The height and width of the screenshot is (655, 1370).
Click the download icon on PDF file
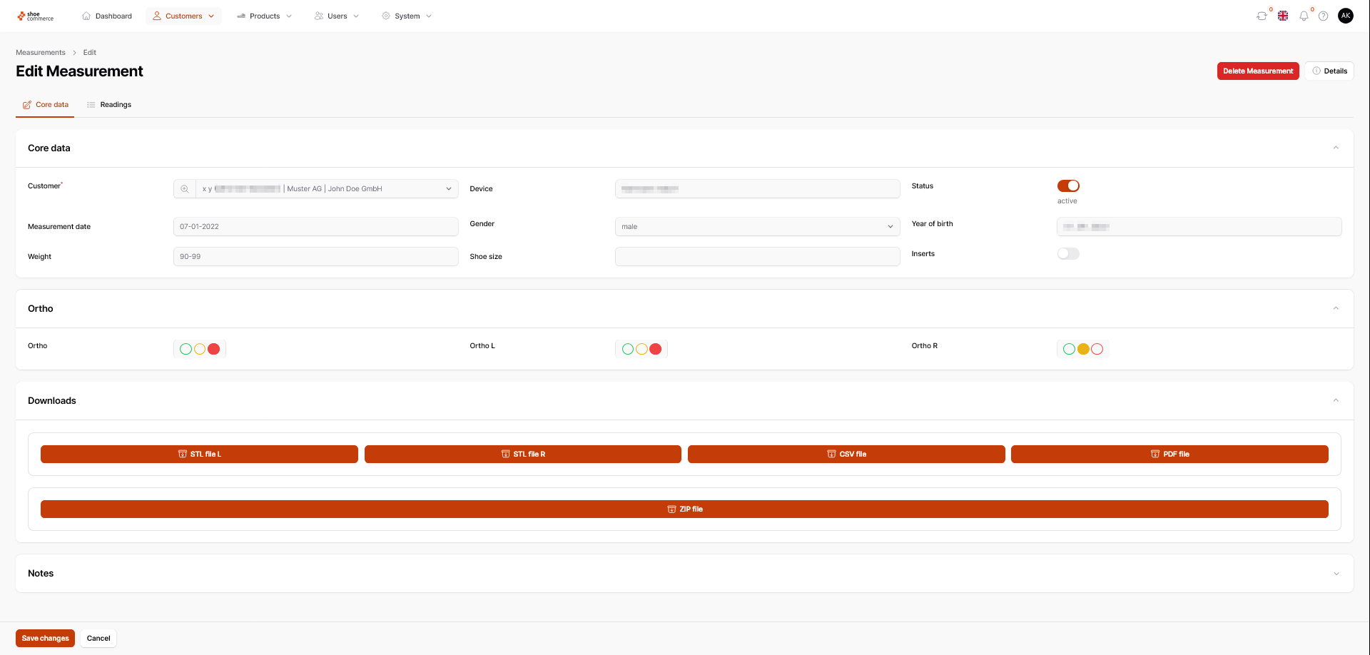1155,454
